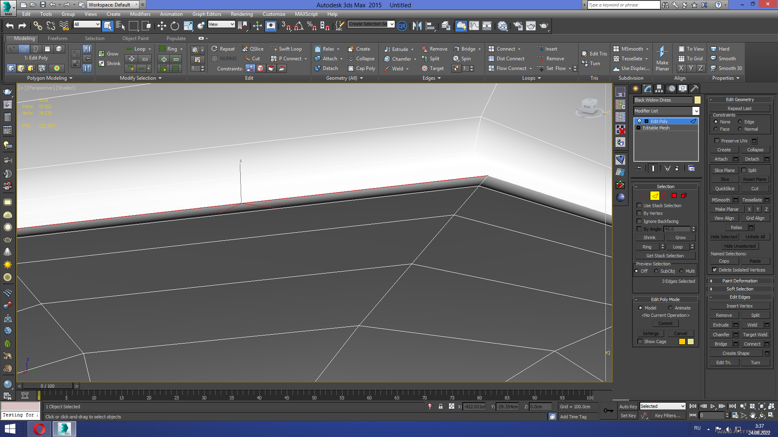Click the Mirror tool icon

click(417, 26)
